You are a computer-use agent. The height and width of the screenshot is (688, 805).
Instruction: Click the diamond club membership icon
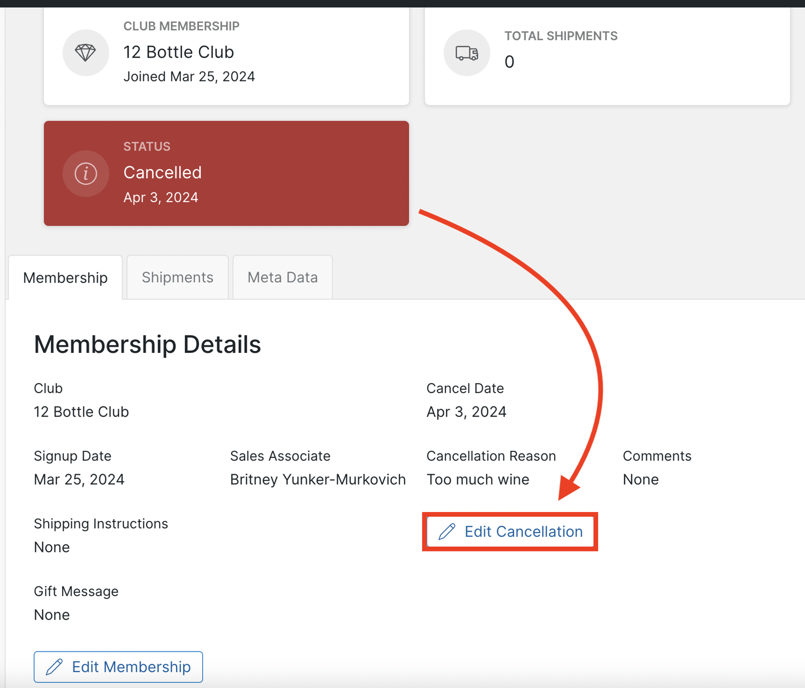coord(86,52)
